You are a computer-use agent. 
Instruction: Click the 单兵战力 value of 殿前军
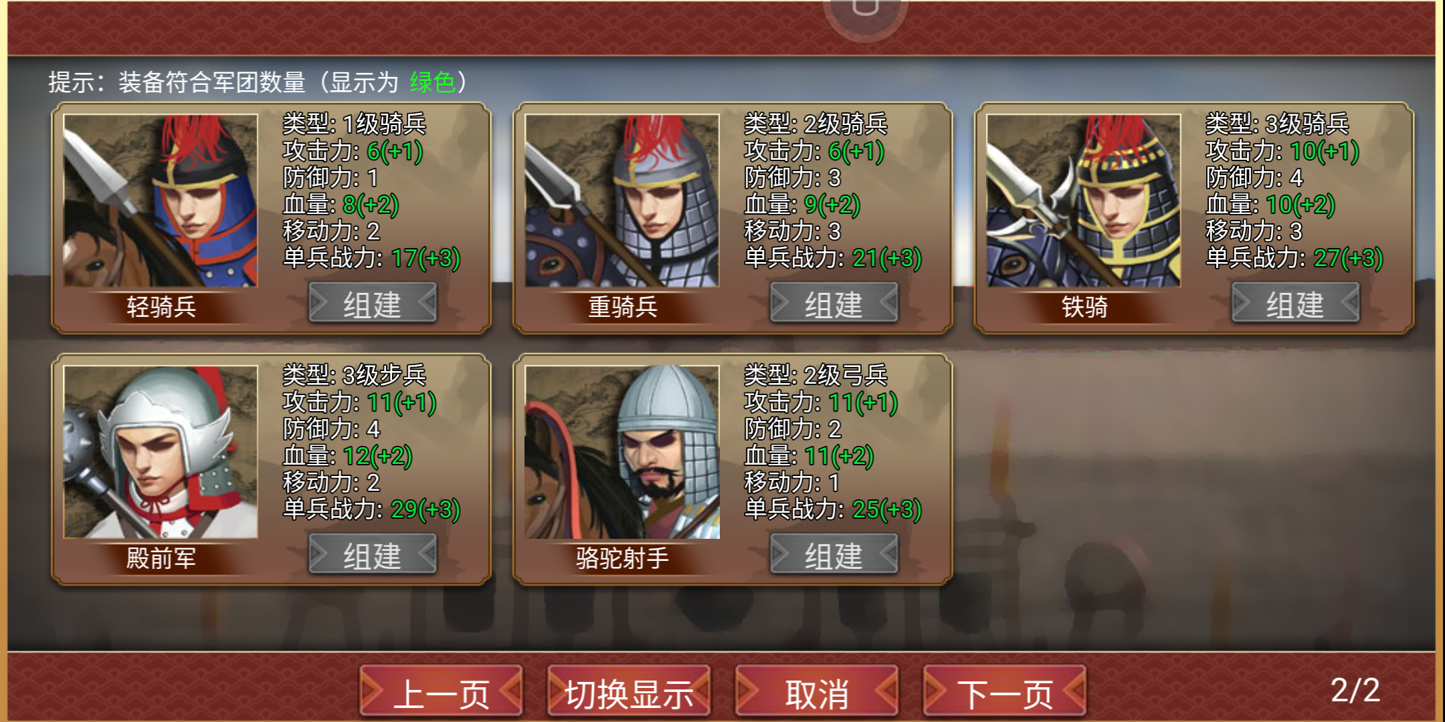[425, 509]
